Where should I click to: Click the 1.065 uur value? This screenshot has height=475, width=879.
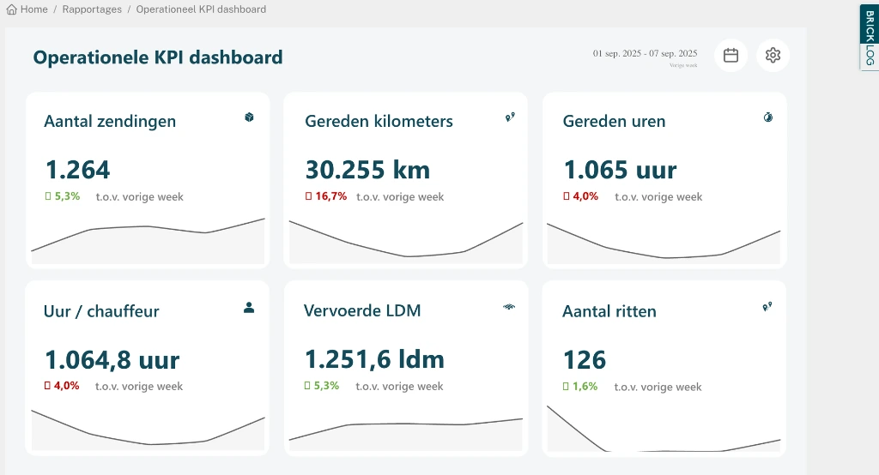click(620, 170)
